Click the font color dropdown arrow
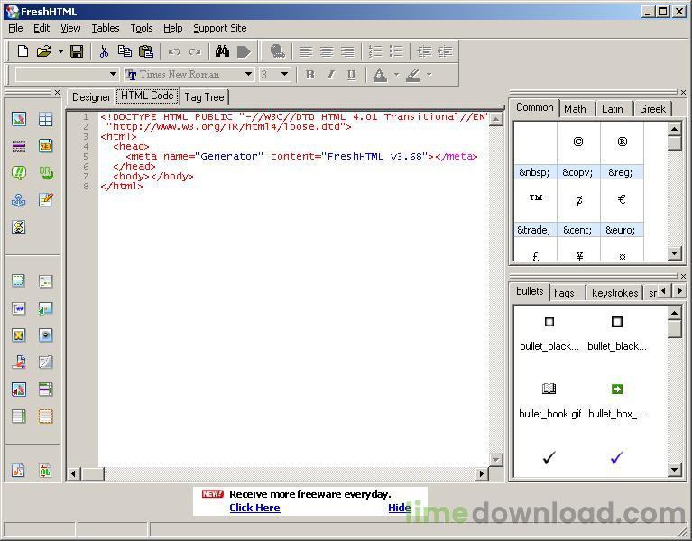Image resolution: width=692 pixels, height=541 pixels. pyautogui.click(x=396, y=75)
